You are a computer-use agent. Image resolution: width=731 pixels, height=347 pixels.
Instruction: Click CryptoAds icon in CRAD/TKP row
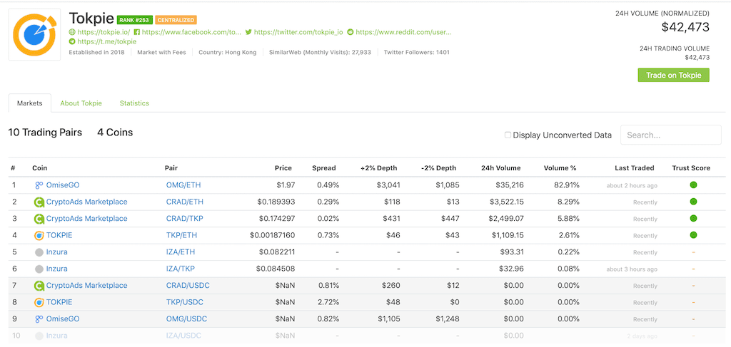click(x=39, y=219)
